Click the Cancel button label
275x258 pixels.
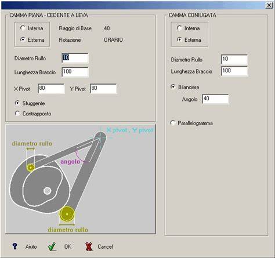coord(105,247)
